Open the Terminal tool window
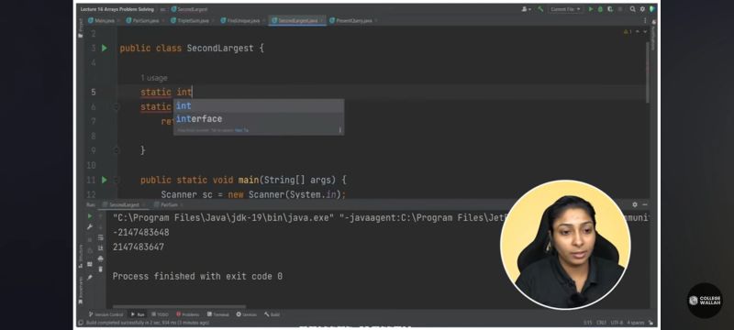Screen dimensions: 734x330 [x=217, y=314]
